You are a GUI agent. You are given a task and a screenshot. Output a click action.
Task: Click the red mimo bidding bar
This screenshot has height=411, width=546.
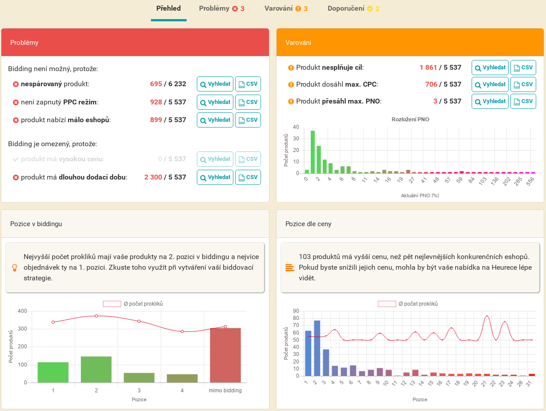[225, 355]
